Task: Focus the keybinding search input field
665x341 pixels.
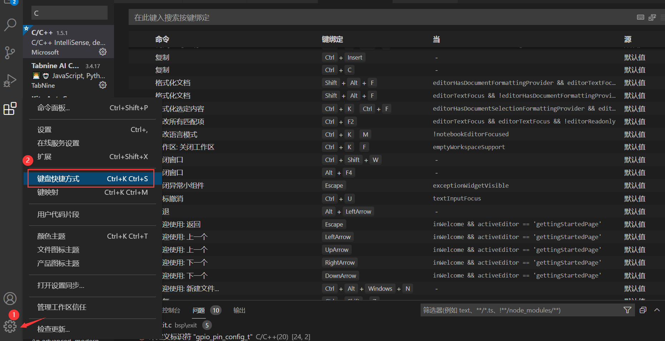Action: click(x=382, y=17)
